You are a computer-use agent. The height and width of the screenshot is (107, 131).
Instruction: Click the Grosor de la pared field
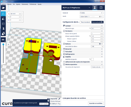(97, 33)
